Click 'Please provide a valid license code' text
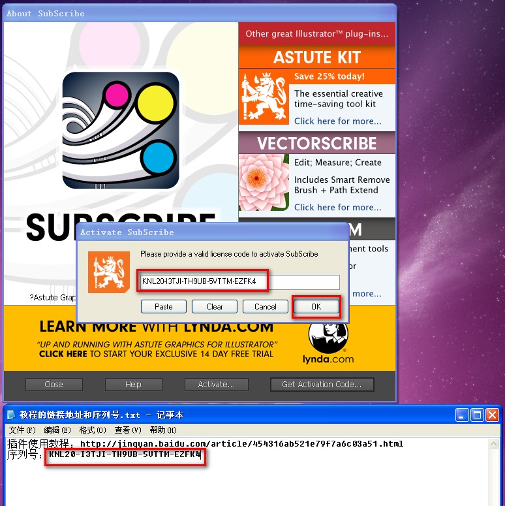 pos(229,254)
